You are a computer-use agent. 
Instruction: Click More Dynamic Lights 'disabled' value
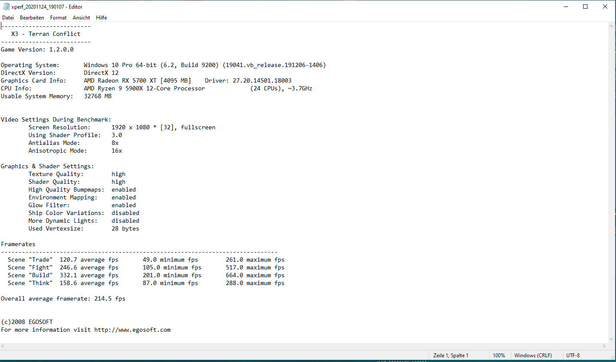125,221
